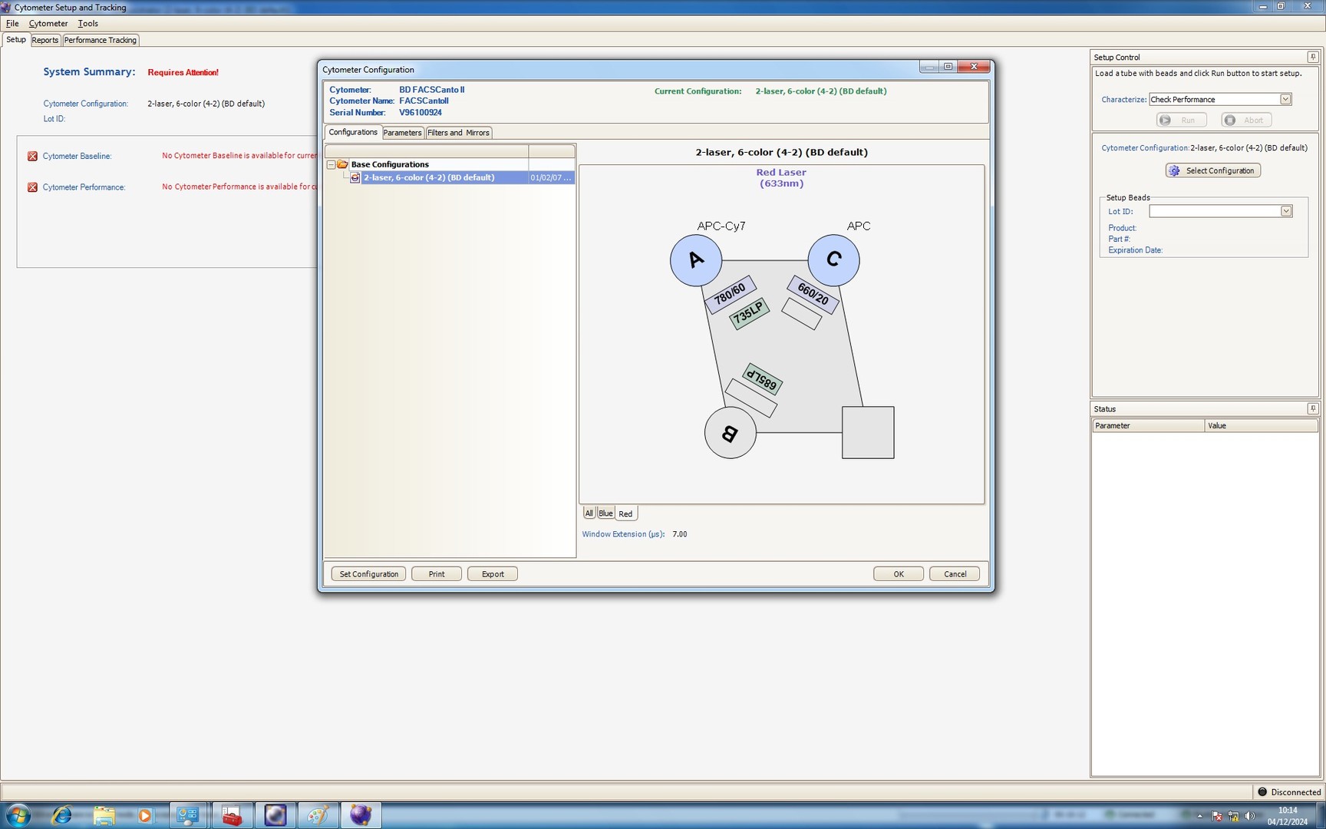This screenshot has height=829, width=1326.
Task: Click the Disconnected status indicator
Action: click(1288, 792)
